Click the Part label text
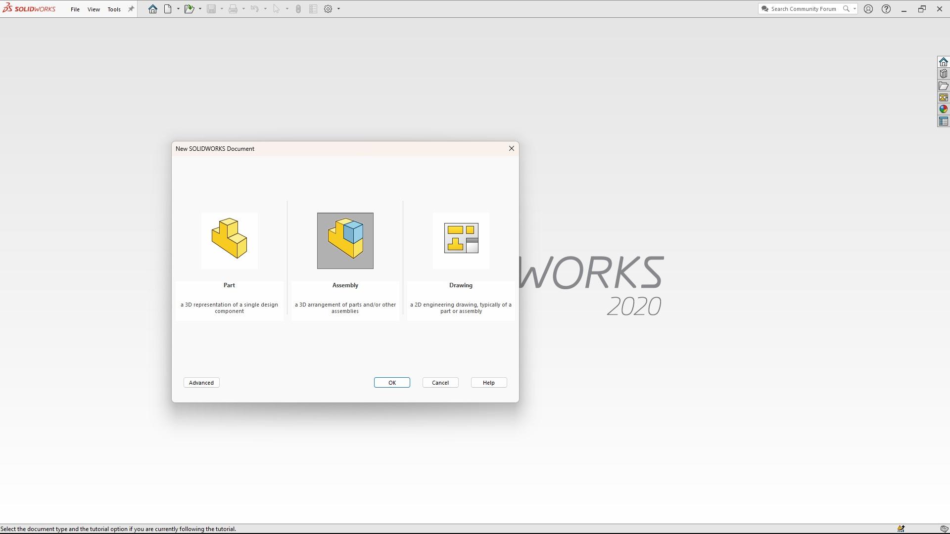950x534 pixels. tap(229, 285)
